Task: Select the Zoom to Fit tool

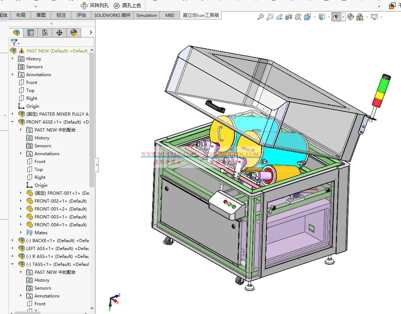Action: pos(260,17)
